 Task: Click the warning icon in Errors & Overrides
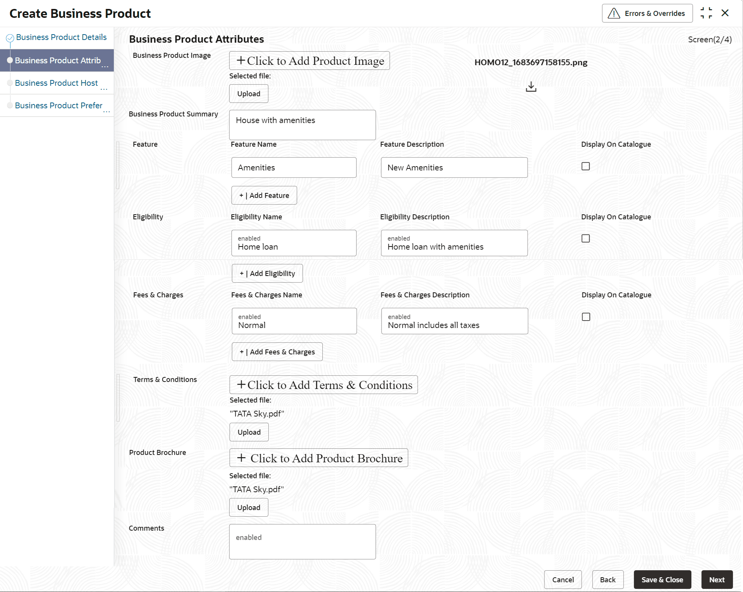[x=614, y=14]
